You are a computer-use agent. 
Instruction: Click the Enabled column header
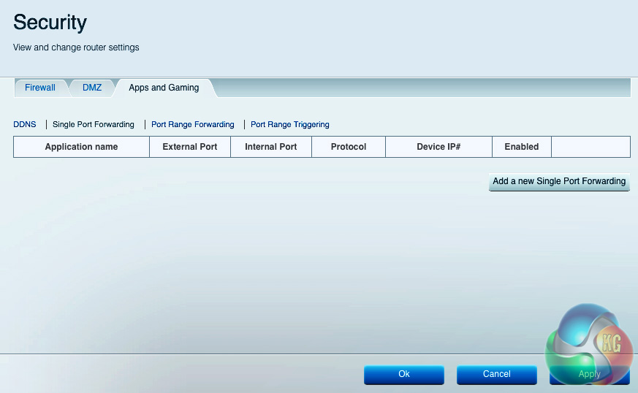[522, 147]
